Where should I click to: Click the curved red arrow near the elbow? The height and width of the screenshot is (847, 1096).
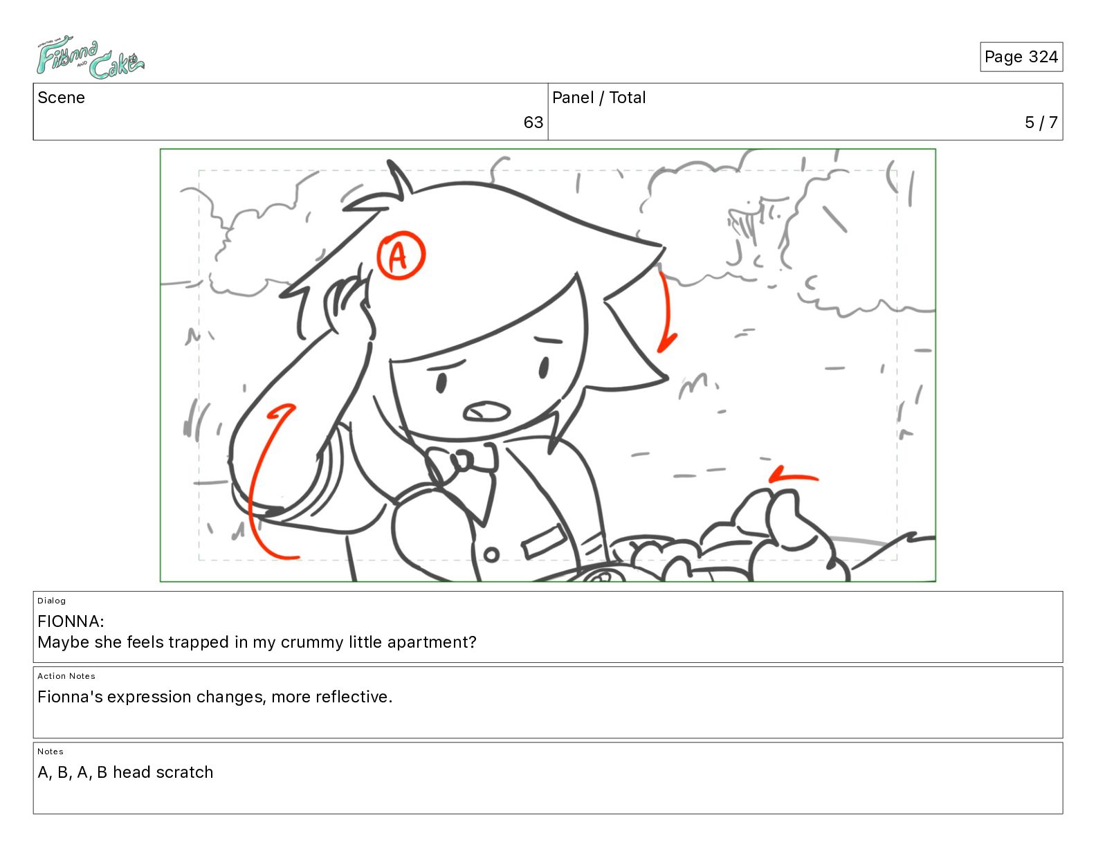[272, 482]
